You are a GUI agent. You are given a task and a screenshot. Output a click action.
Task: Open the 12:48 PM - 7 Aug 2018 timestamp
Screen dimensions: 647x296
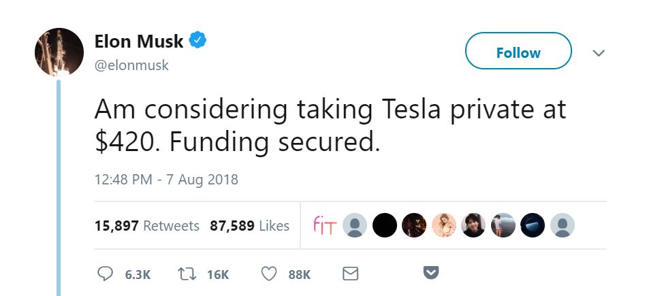tap(166, 180)
